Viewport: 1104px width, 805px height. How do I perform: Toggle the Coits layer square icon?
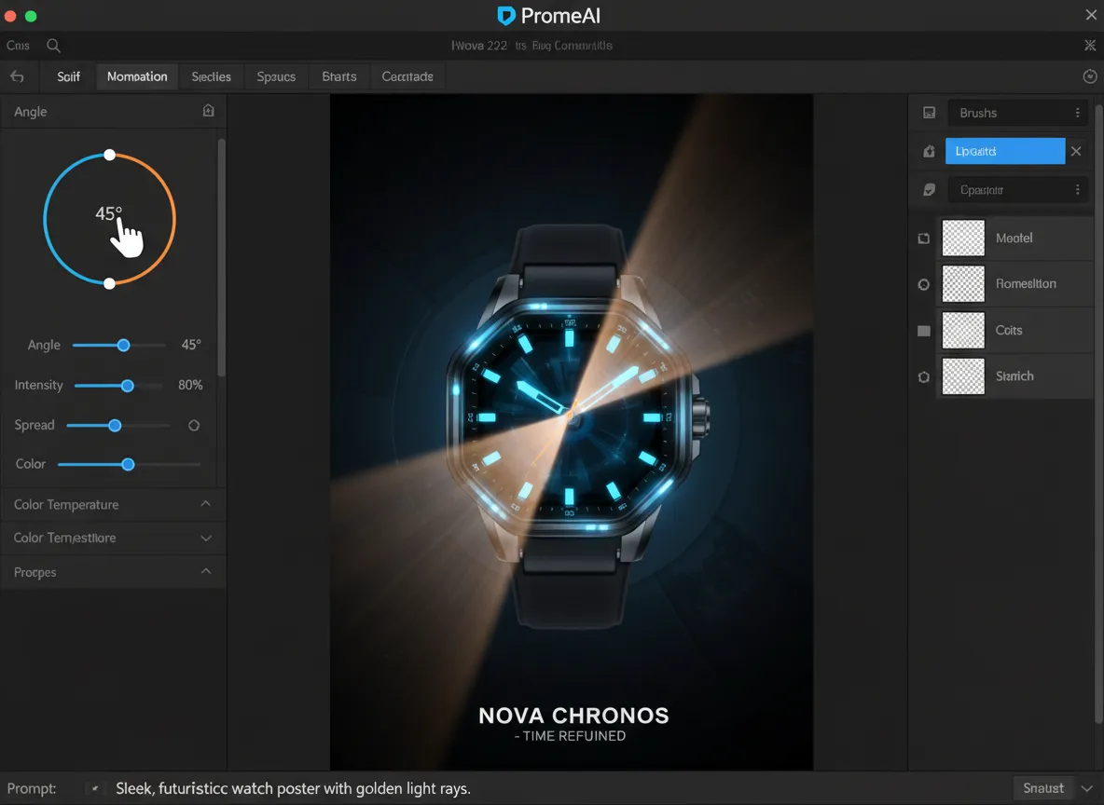[924, 331]
